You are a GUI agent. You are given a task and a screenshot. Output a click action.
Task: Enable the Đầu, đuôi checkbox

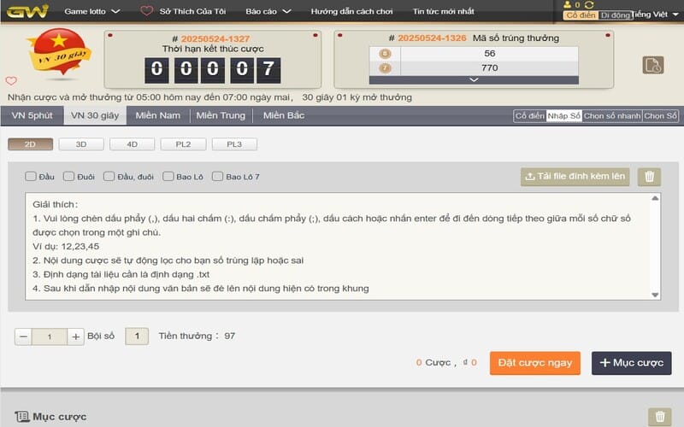109,177
